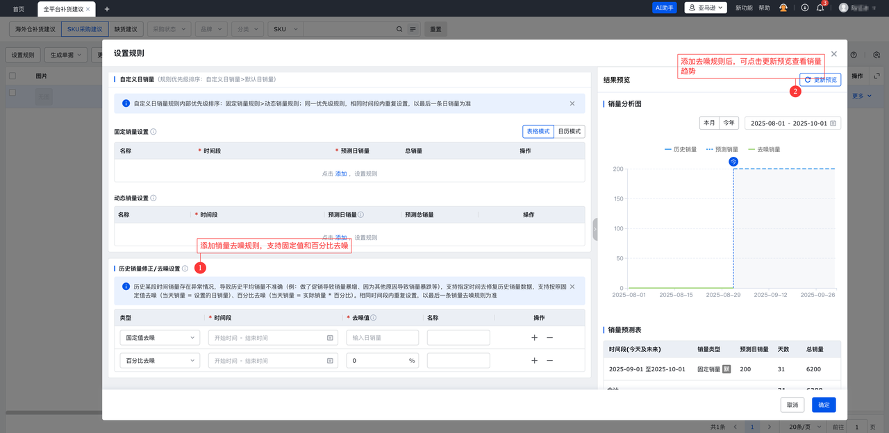Click the 确定 button

click(x=824, y=405)
